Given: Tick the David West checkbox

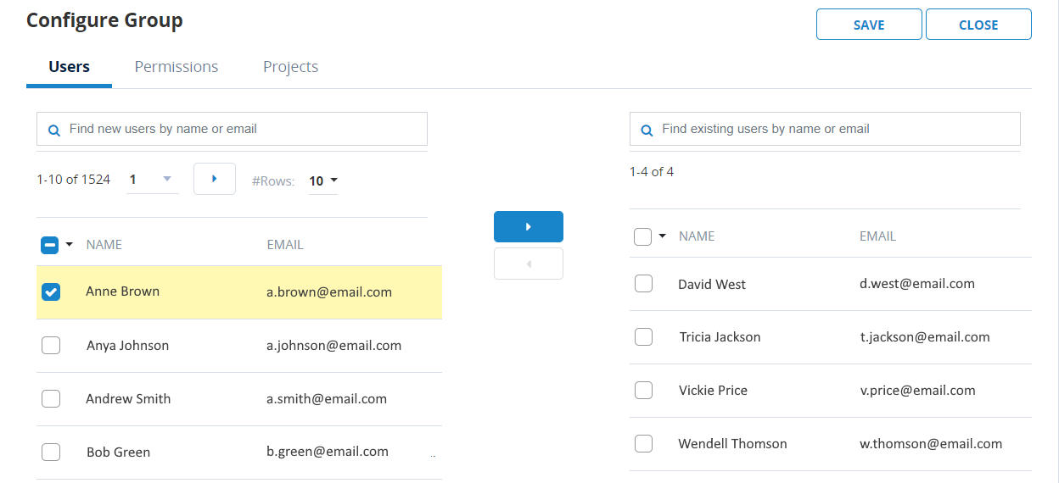Looking at the screenshot, I should point(643,284).
